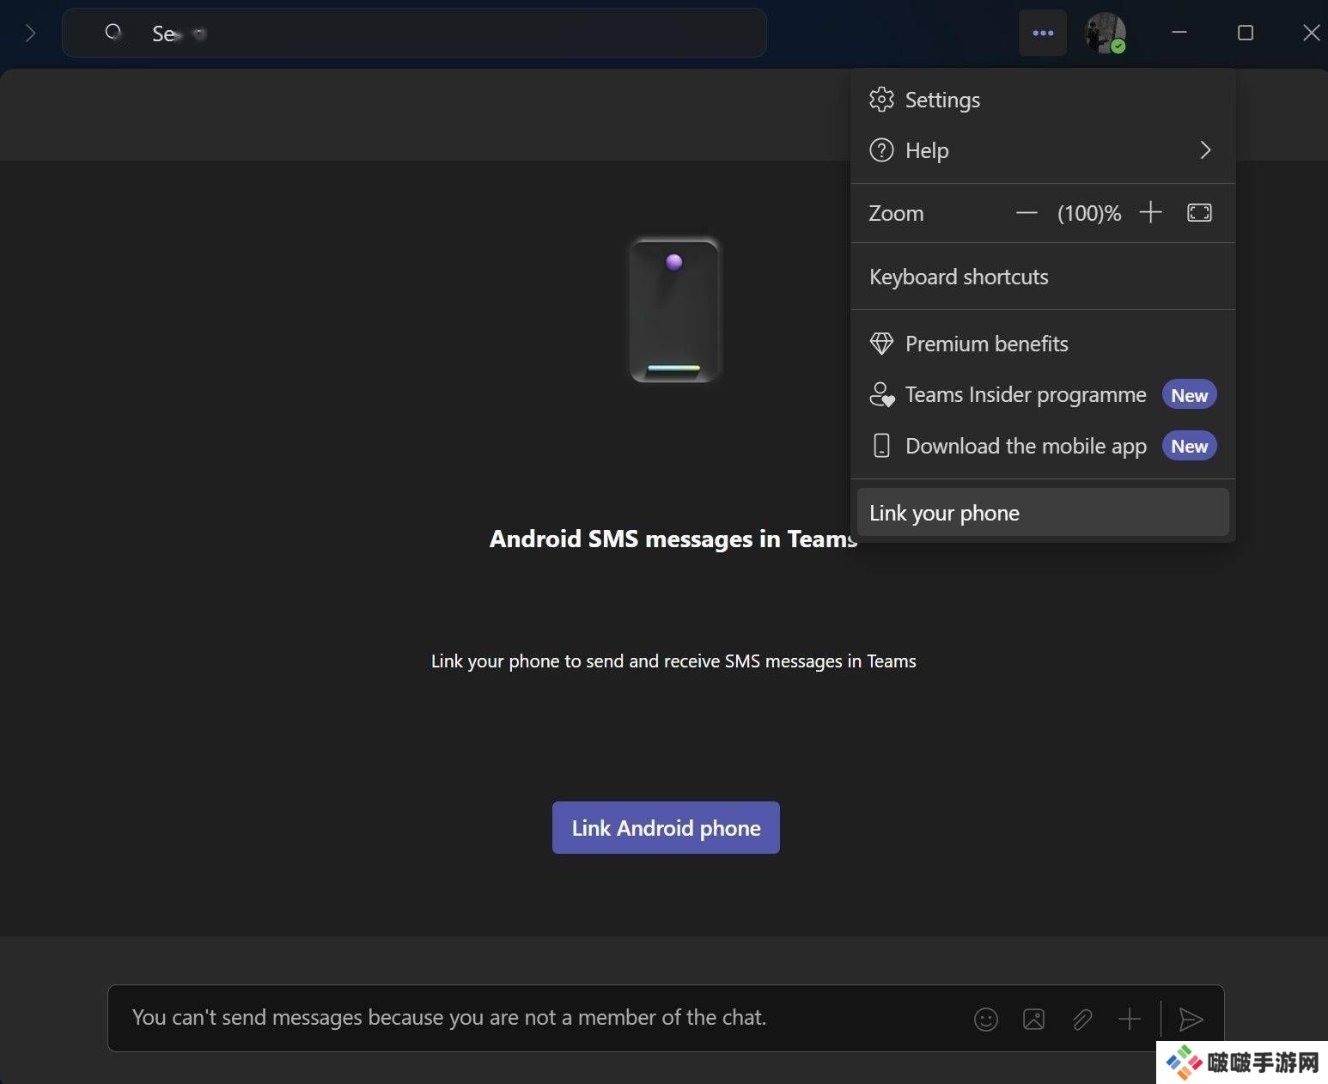1328x1084 pixels.
Task: Decrease zoom with the minus button
Action: click(x=1026, y=213)
